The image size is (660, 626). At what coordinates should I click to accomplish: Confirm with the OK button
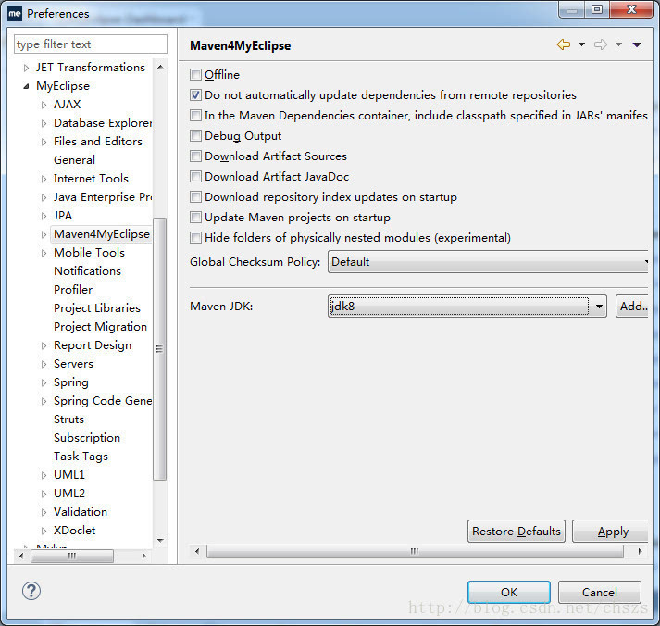pos(509,593)
